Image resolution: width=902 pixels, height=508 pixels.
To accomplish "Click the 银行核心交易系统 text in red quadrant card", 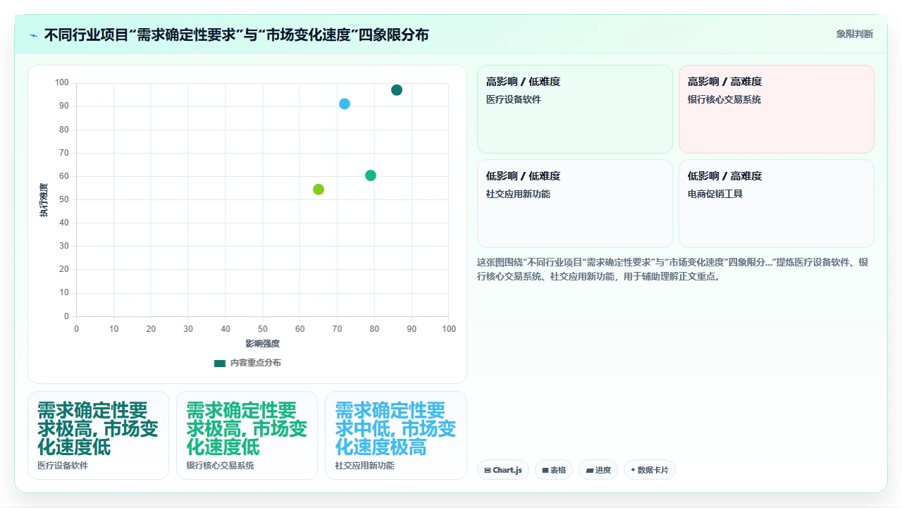I will click(x=724, y=99).
